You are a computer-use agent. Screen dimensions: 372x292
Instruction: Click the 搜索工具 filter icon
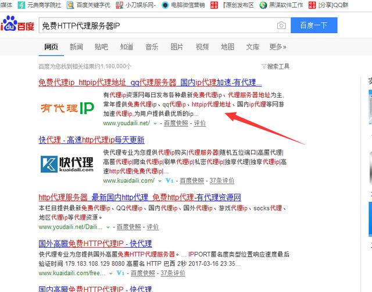tap(263, 66)
